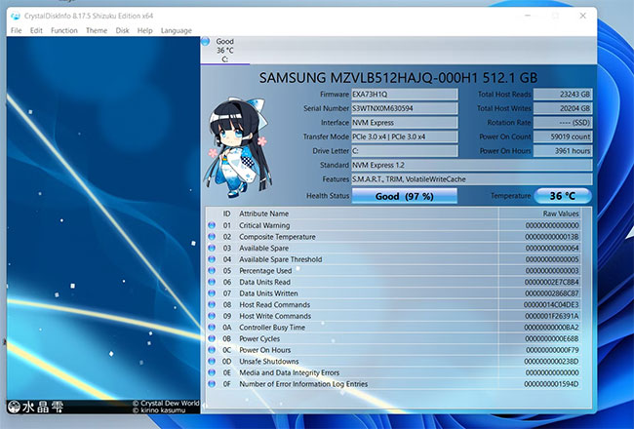Screen dimensions: 634x429
Task: Click the Good health orb above the C: drive
Action: (x=206, y=43)
